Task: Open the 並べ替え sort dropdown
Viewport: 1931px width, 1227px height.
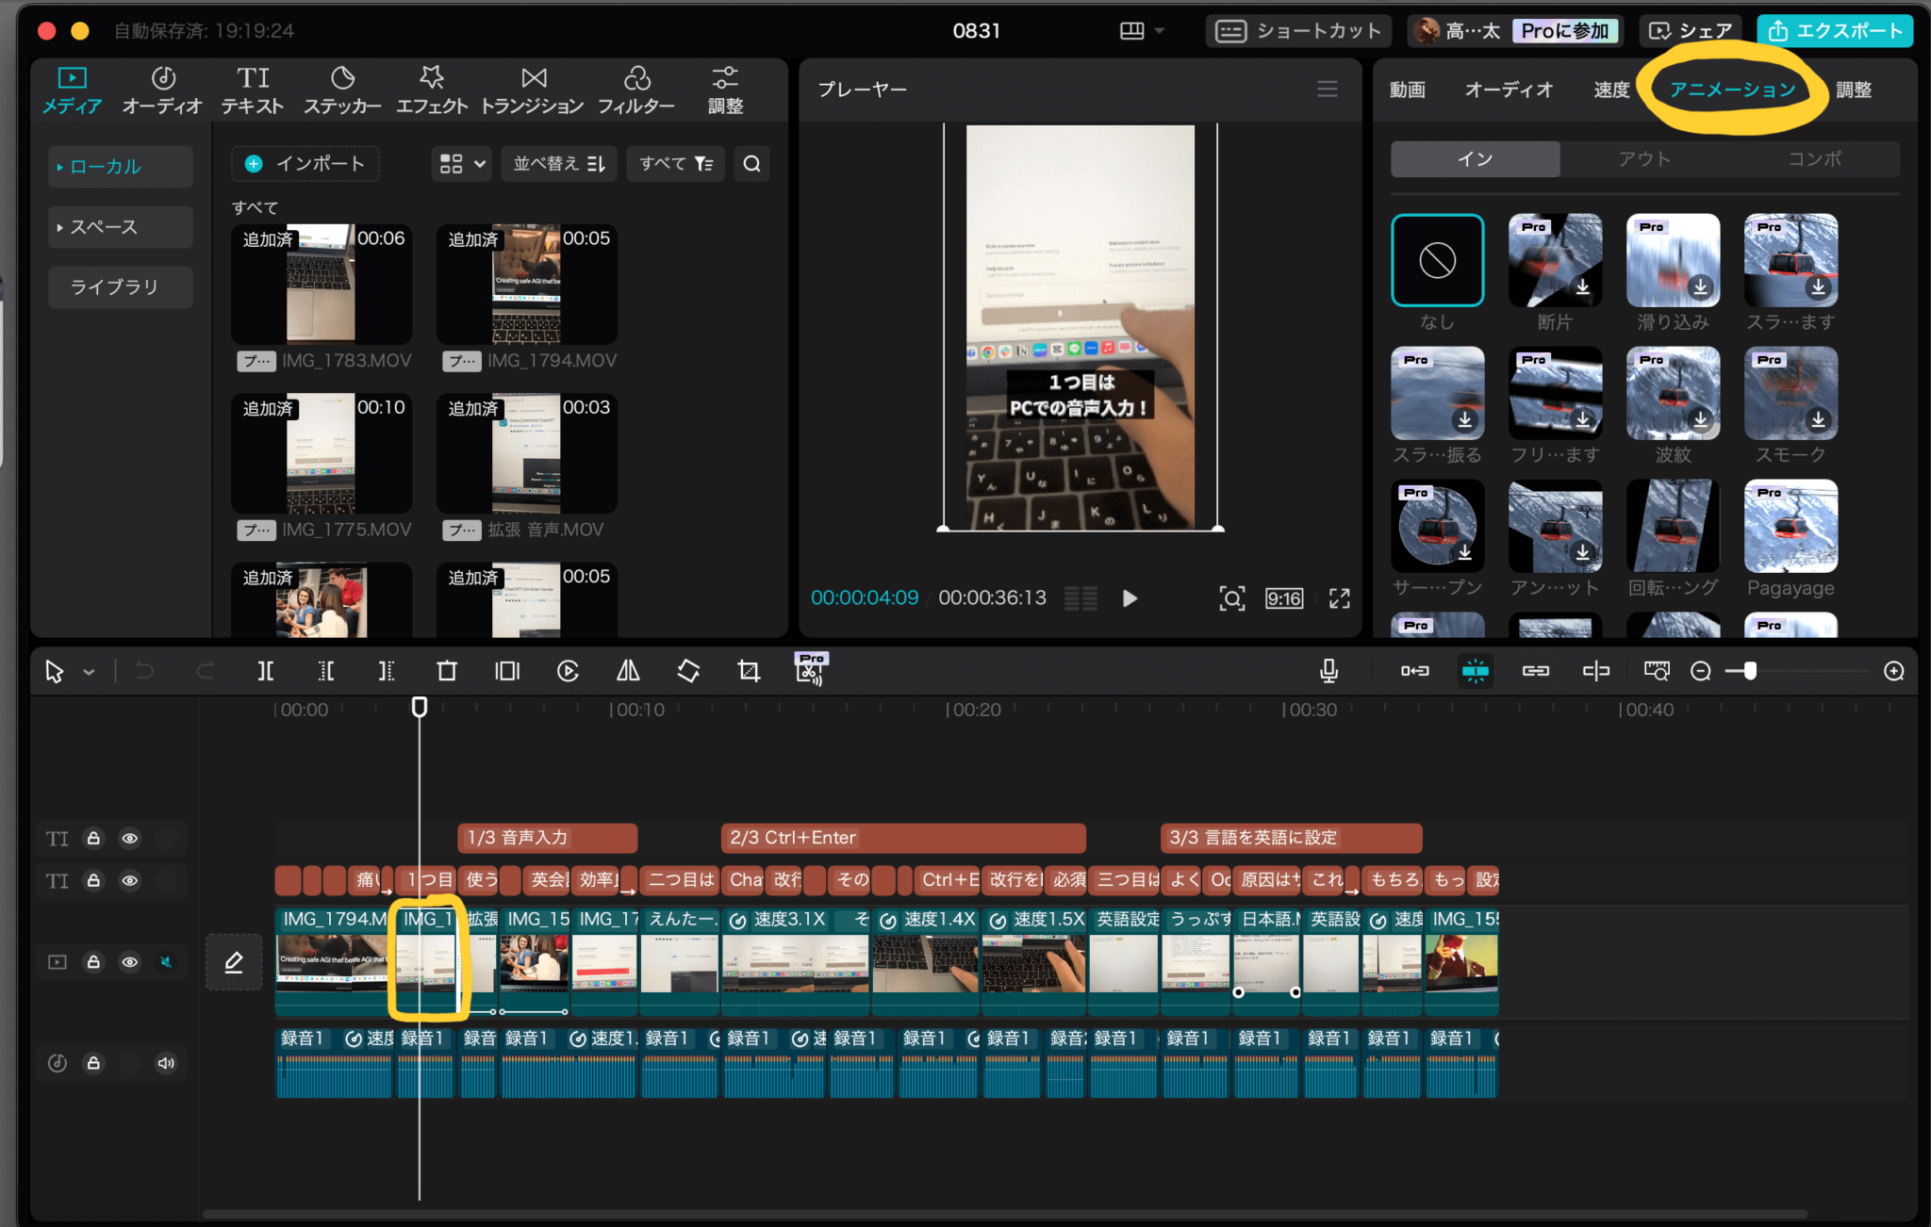Action: 559,164
